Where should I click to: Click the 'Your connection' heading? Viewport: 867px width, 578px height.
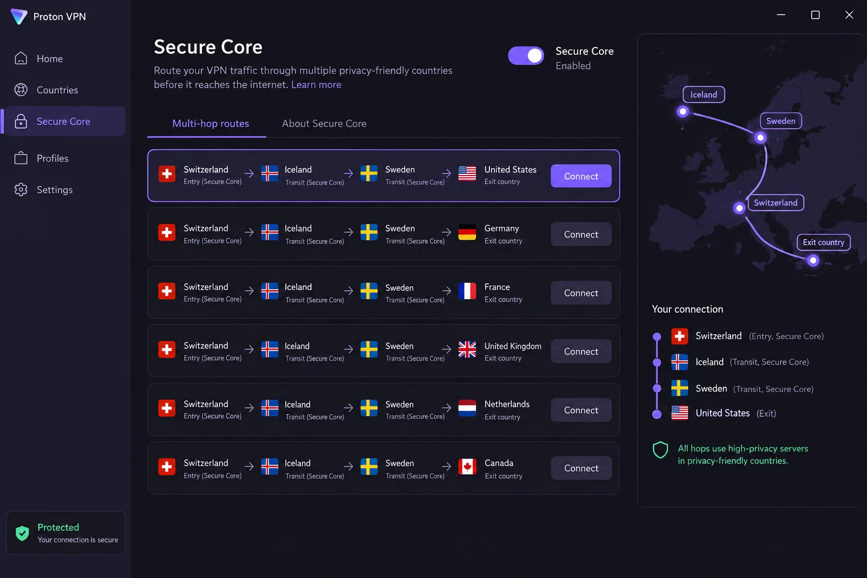tap(688, 309)
